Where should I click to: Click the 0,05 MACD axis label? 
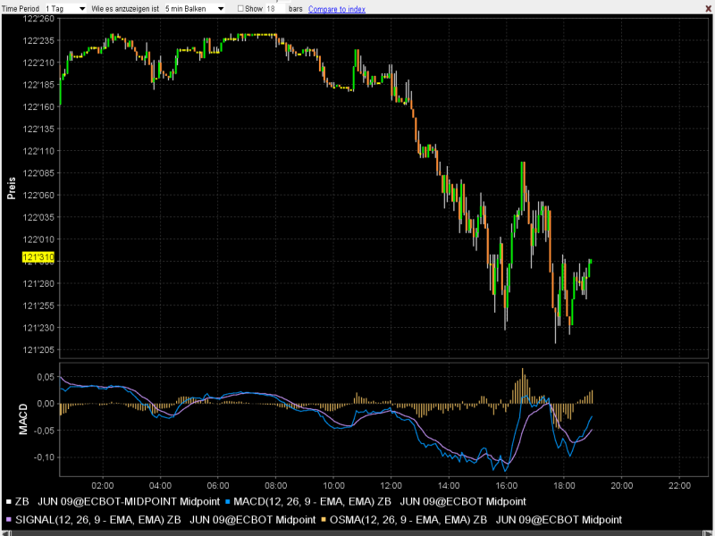tap(46, 377)
